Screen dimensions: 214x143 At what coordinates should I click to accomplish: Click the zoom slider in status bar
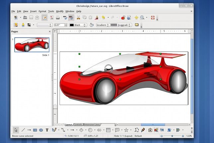[173, 136]
